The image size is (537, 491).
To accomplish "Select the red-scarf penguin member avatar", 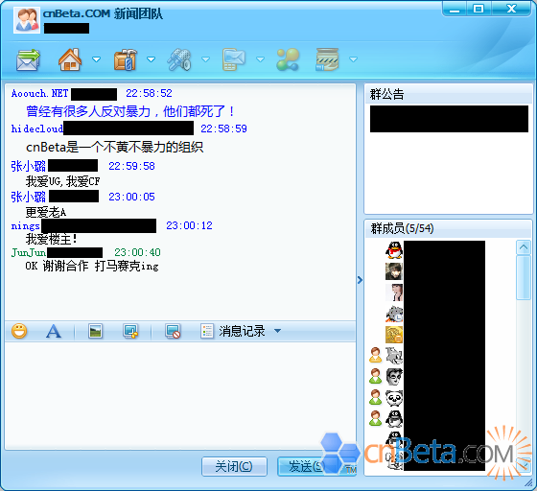I will pos(394,249).
